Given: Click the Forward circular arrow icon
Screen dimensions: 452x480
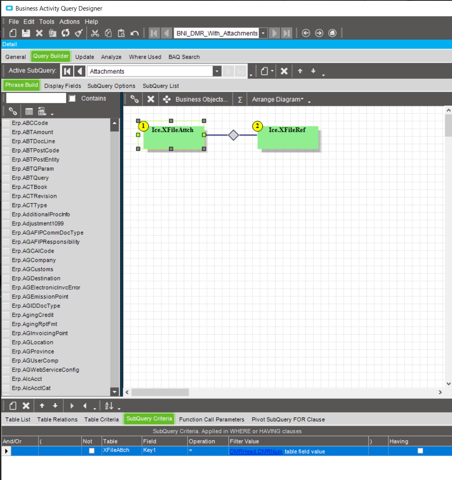Looking at the screenshot, I should point(319,33).
